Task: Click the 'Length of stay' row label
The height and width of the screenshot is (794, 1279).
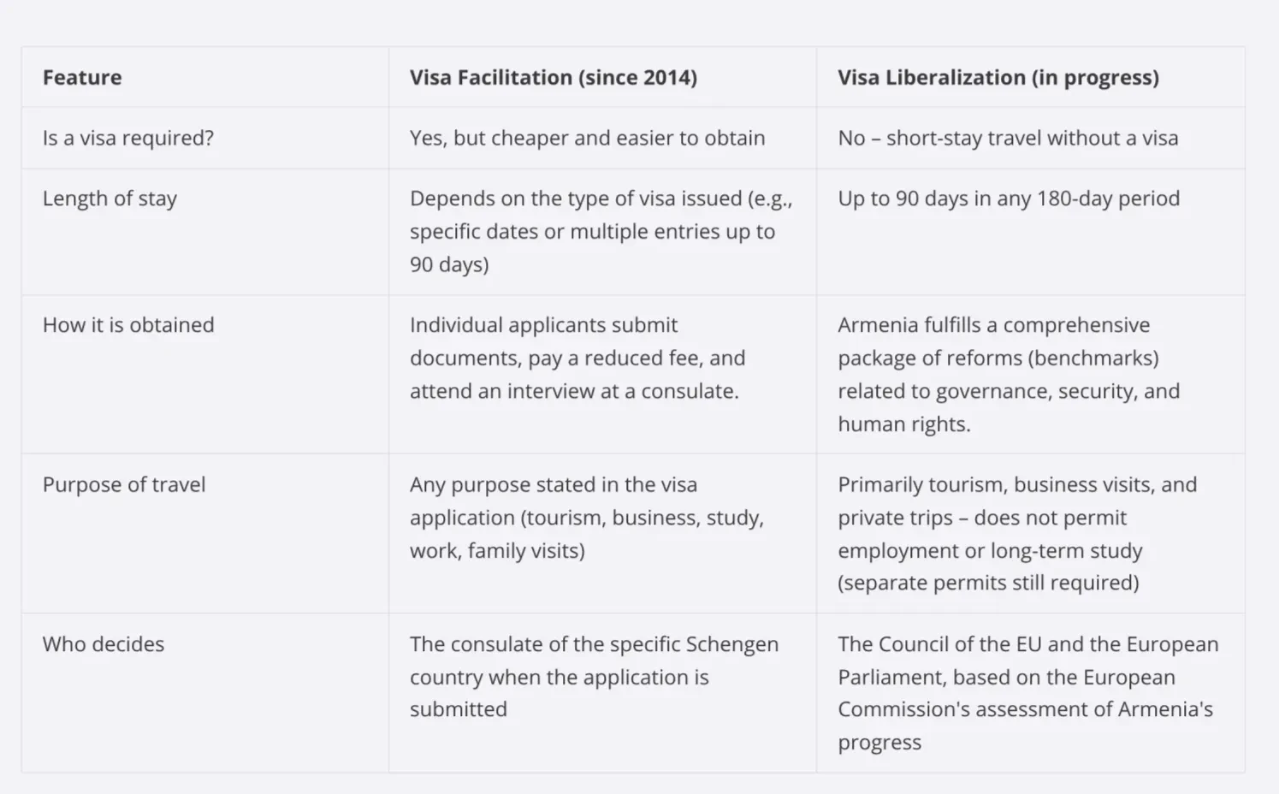Action: click(110, 198)
